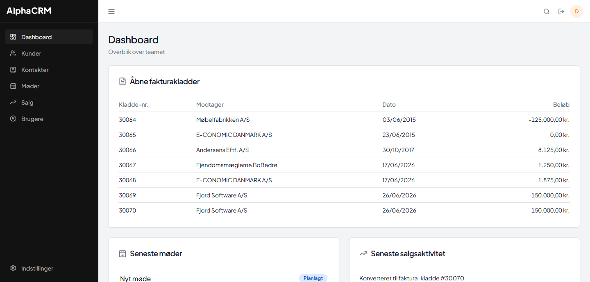Click recipient Ejendomsmæglerne BoBedre
590x282 pixels.
[x=237, y=165]
